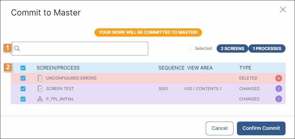Click the SCREEN TEST changed warning icon
Screen dimensions: 295x139
tap(279, 89)
